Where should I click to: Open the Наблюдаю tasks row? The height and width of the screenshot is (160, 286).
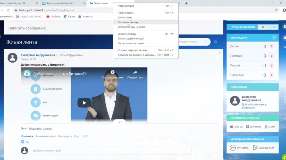point(253,75)
